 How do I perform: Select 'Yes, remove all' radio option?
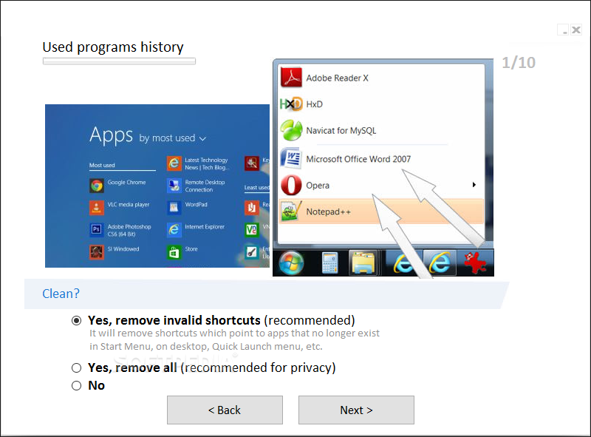(x=77, y=368)
